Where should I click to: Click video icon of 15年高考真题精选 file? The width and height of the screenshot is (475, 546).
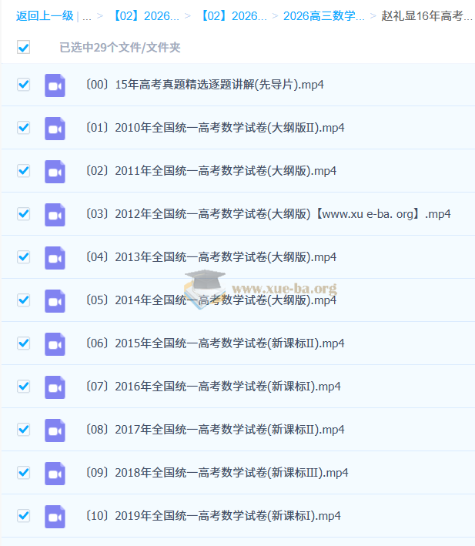[55, 85]
